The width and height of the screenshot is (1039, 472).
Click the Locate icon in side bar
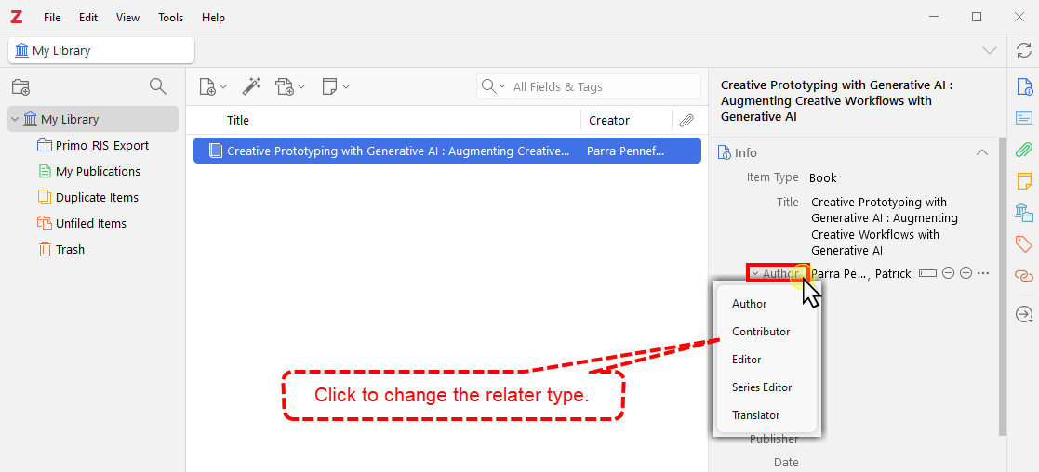tap(1023, 315)
